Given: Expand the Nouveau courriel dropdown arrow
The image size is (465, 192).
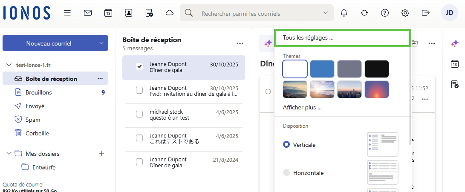Looking at the screenshot, I should point(101,43).
